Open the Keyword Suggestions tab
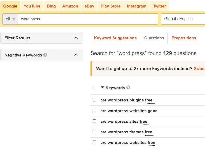Viewport: 205px width, 148px height. click(115, 38)
